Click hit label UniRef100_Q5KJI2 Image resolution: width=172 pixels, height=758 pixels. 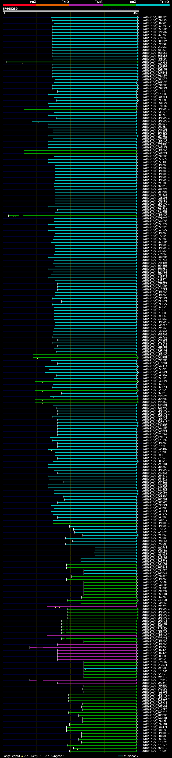click(x=154, y=476)
